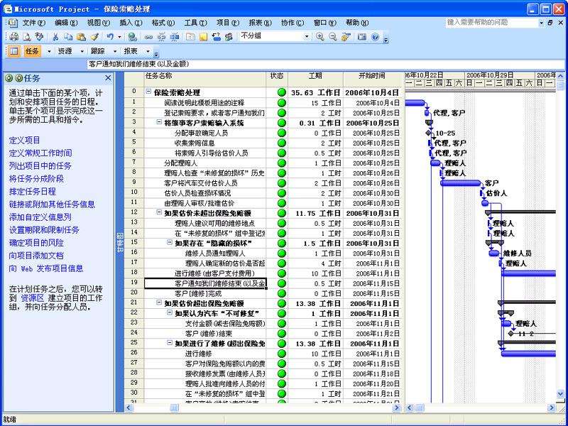Open the 格式 menu
This screenshot has height=426, width=568.
tap(163, 23)
